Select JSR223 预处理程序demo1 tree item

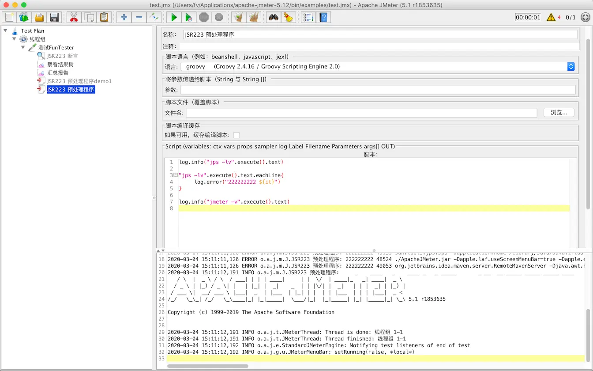[79, 81]
